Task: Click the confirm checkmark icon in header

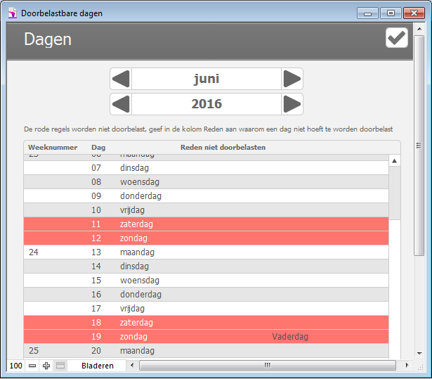Action: [x=396, y=39]
